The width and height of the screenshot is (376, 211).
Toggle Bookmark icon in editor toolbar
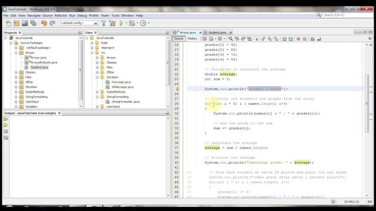pos(276,39)
